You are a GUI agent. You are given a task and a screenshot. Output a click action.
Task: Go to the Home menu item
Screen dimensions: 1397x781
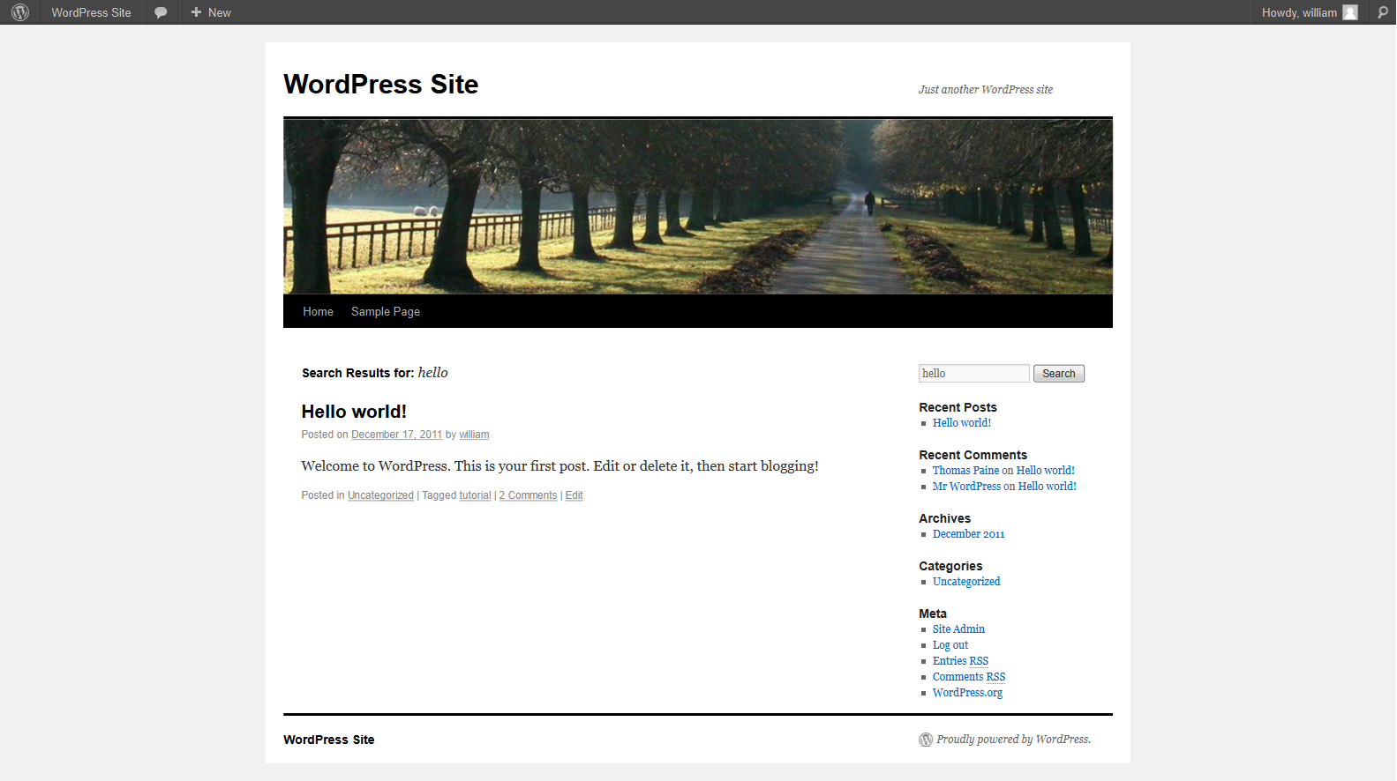pos(318,312)
